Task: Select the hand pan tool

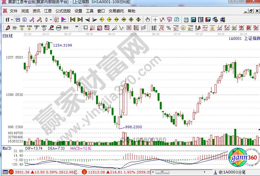Action: [147, 20]
